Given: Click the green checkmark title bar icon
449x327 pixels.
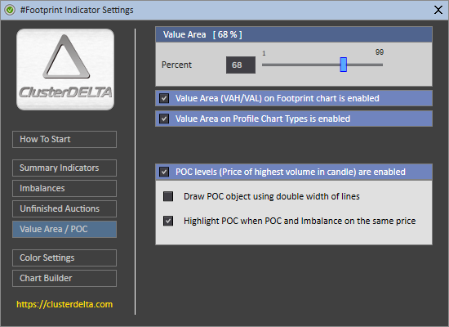Looking at the screenshot, I should [x=10, y=10].
